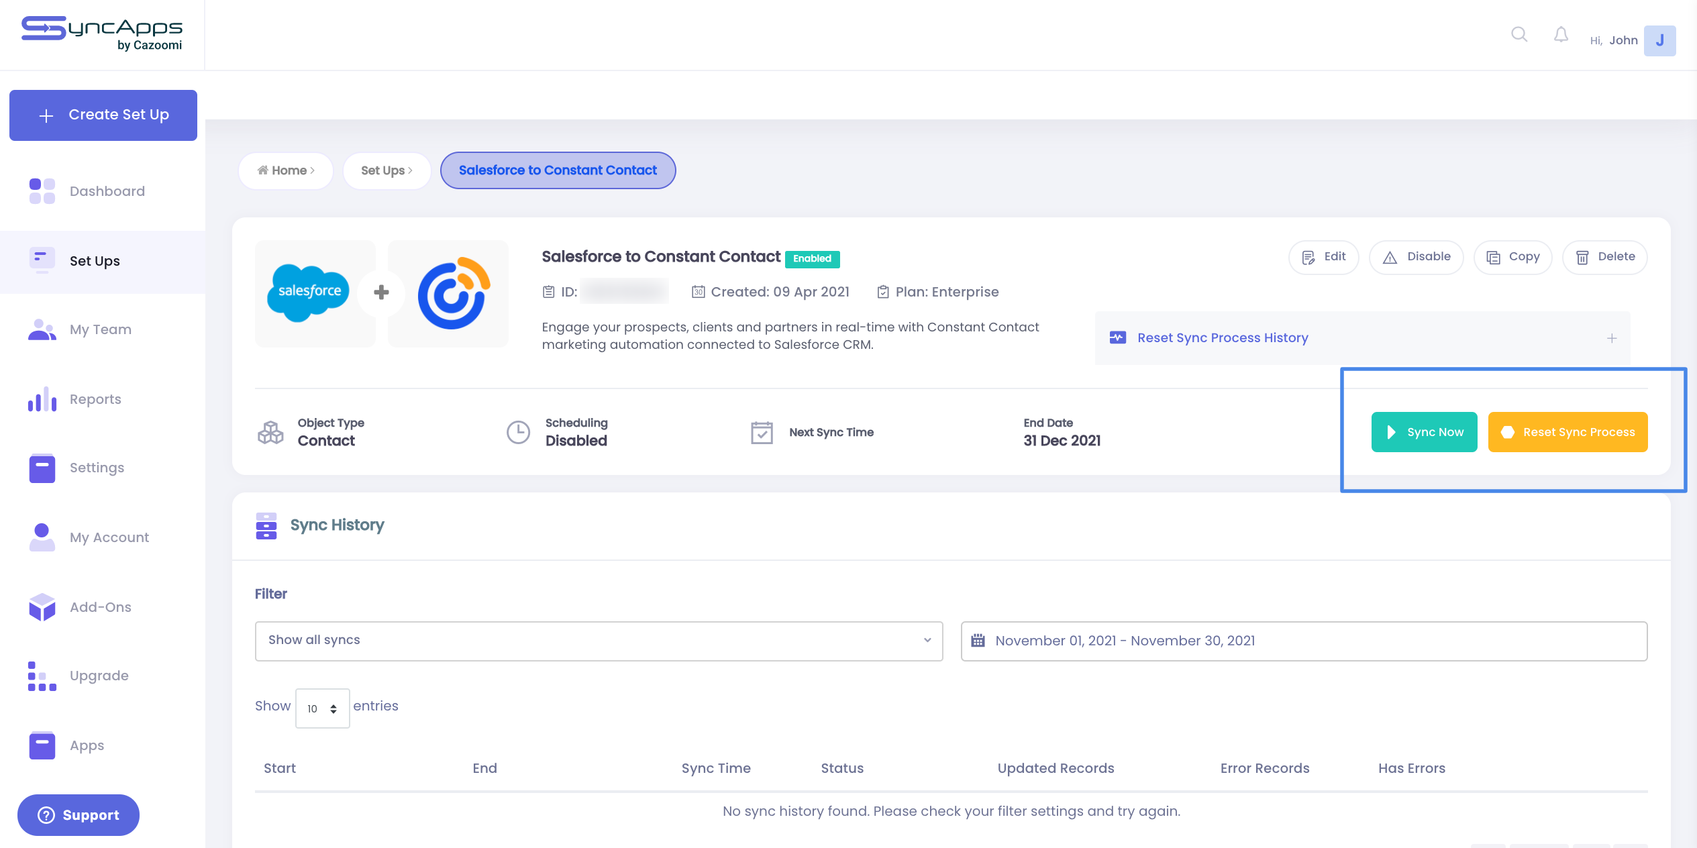Open Apps in the sidebar
The height and width of the screenshot is (848, 1697).
(103, 745)
